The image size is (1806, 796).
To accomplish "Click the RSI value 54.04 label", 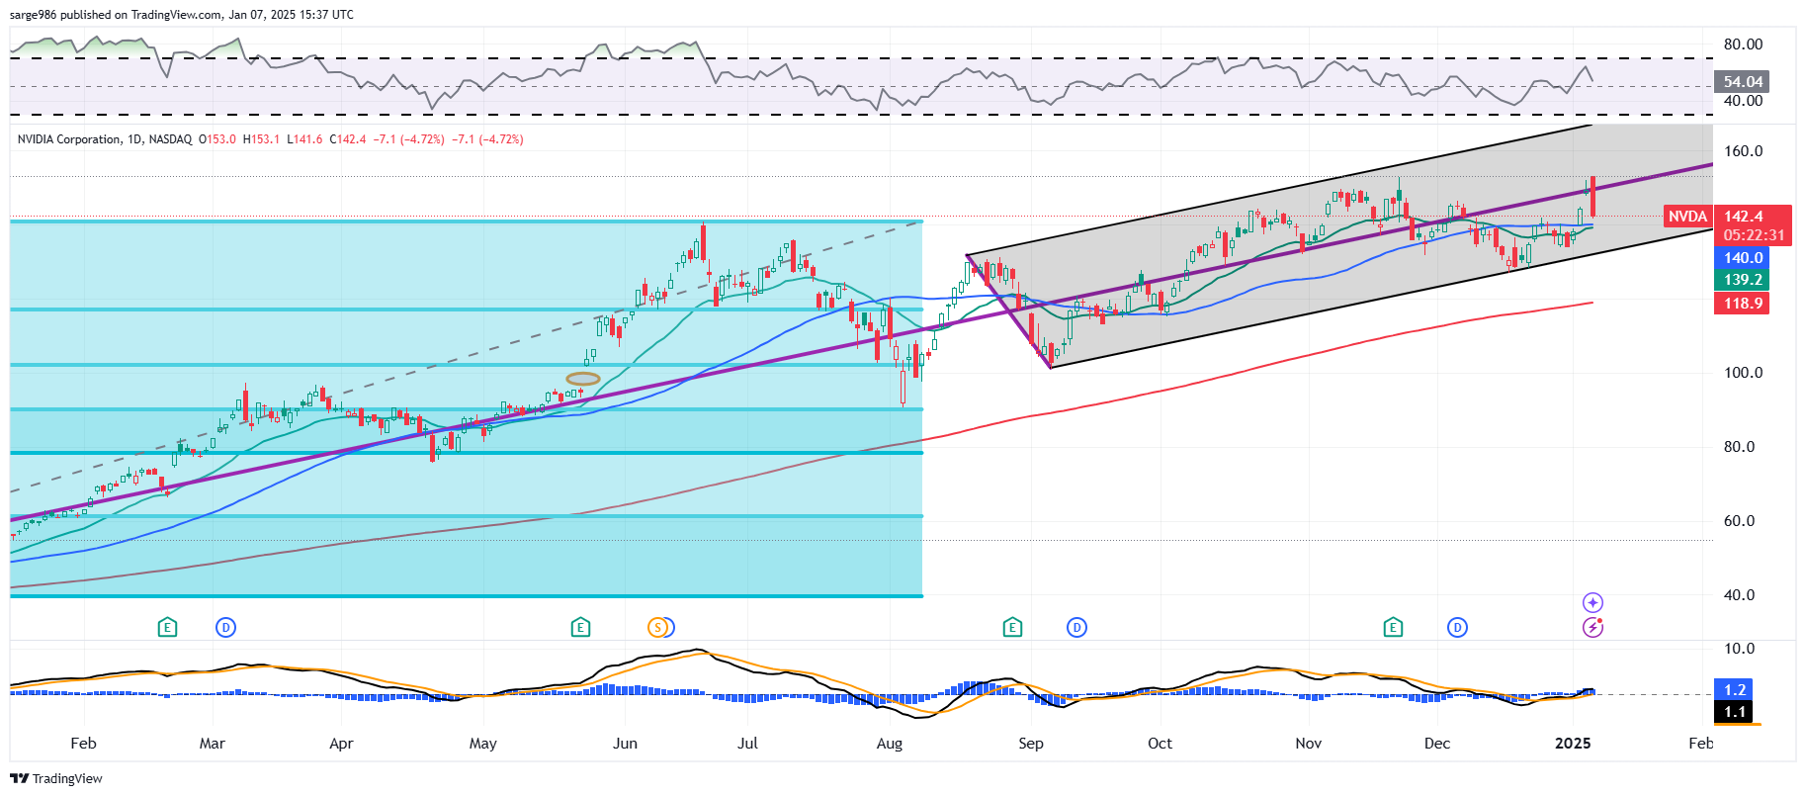I will tap(1743, 82).
